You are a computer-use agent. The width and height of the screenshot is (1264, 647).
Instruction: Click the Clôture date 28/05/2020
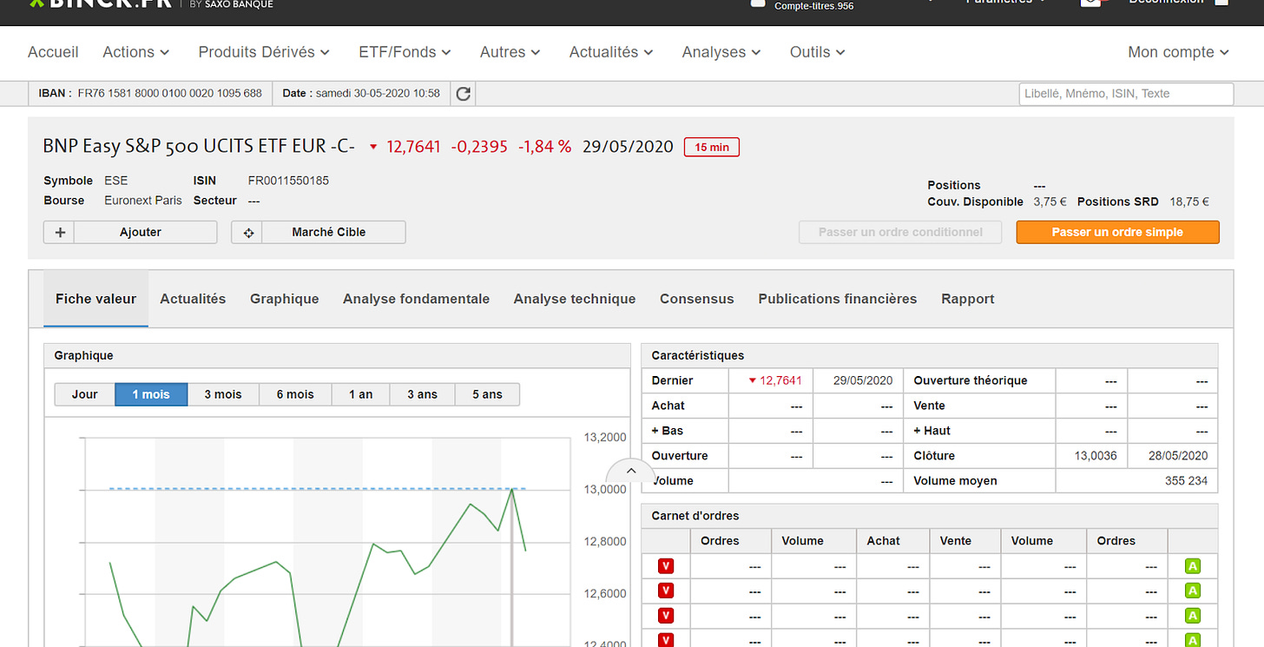point(1177,455)
